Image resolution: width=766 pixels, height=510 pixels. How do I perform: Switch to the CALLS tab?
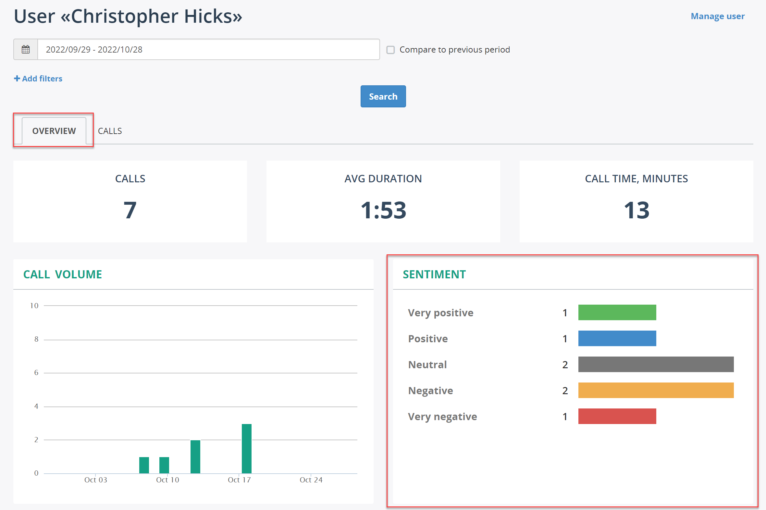tap(110, 131)
